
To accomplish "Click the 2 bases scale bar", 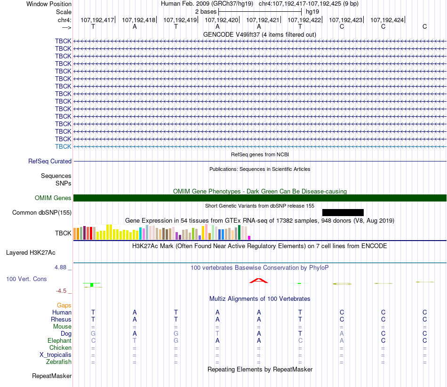I will [x=260, y=12].
